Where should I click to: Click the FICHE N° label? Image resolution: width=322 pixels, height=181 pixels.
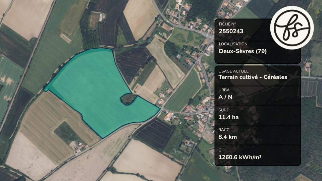coord(227,24)
